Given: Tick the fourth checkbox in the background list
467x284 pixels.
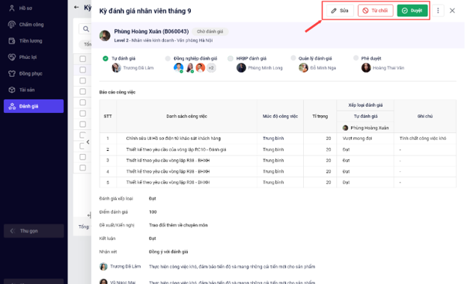Looking at the screenshot, I should coord(83,92).
